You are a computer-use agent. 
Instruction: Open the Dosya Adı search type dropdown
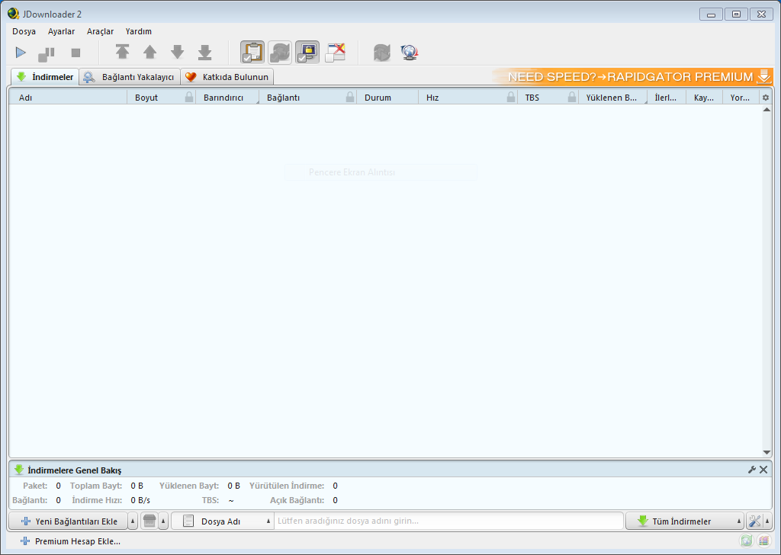point(223,521)
